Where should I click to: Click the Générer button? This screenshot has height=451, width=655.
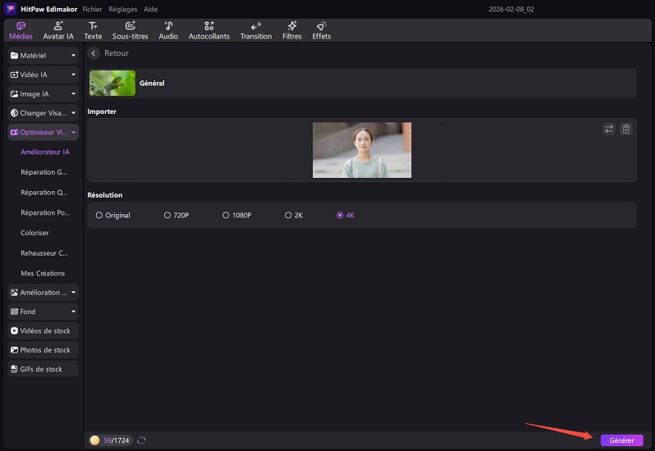(x=621, y=440)
